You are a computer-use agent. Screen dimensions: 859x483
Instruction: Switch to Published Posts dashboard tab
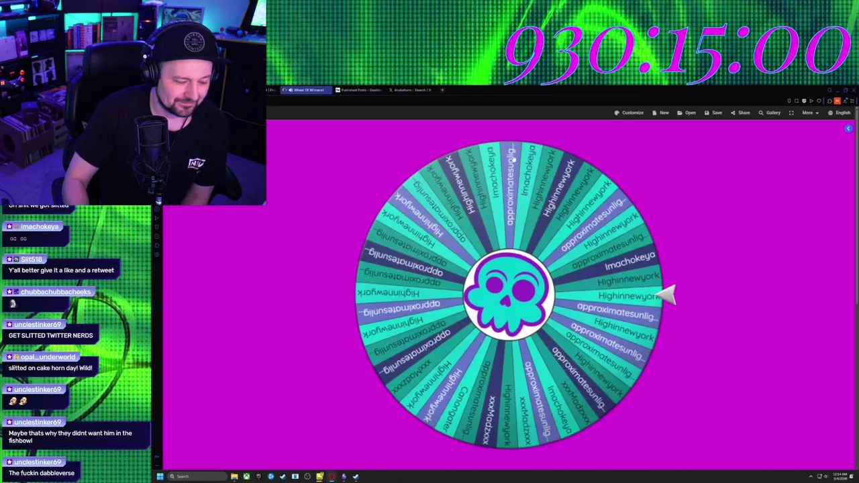click(x=358, y=90)
